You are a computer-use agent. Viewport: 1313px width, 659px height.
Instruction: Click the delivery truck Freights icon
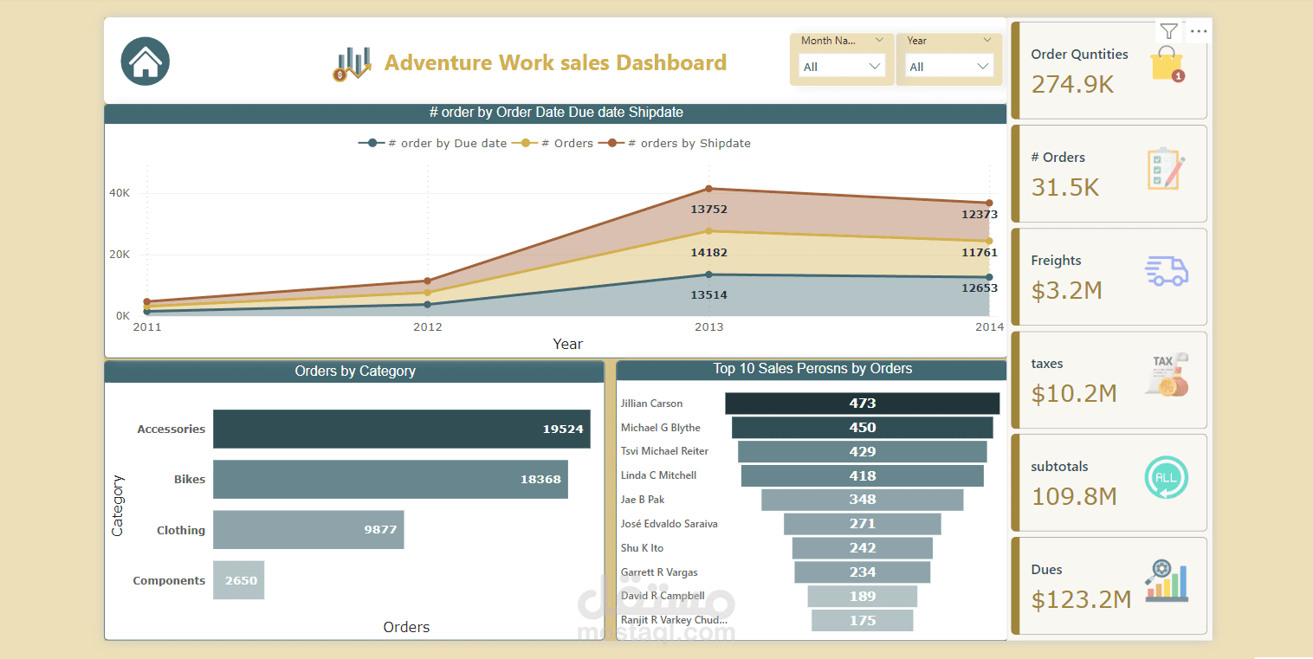pos(1167,270)
